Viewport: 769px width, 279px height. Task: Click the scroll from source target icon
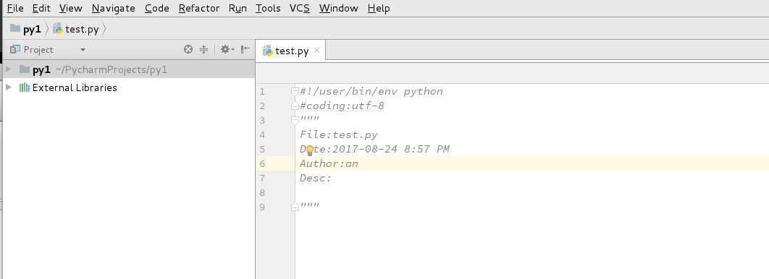[188, 49]
